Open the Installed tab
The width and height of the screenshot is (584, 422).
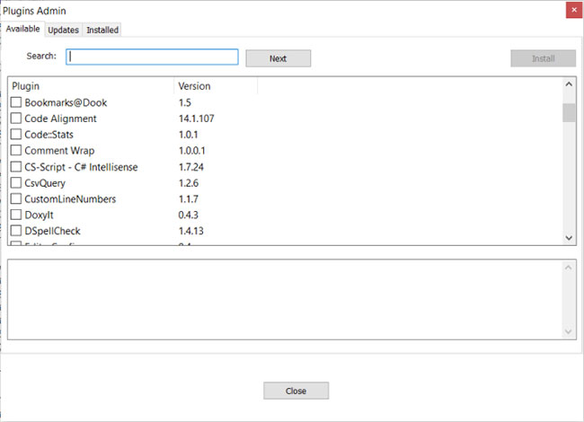(102, 30)
